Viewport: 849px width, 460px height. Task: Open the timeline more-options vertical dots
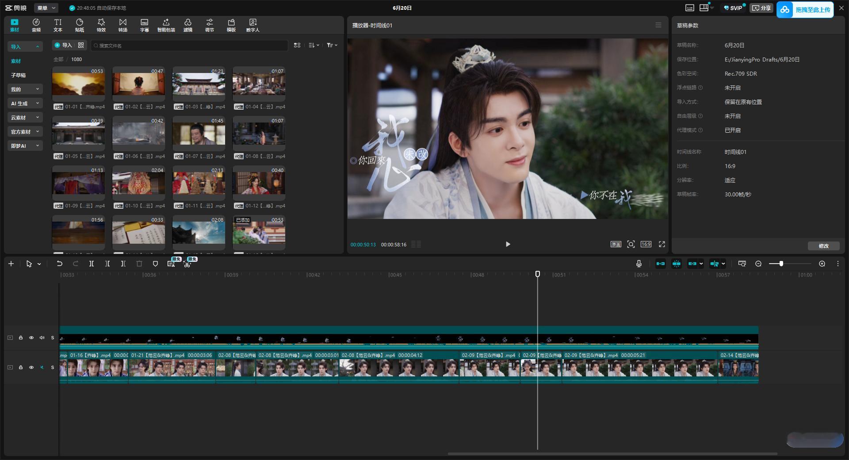pyautogui.click(x=838, y=264)
